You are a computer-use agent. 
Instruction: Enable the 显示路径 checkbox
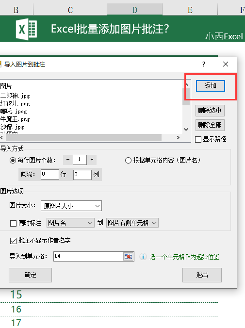[198, 139]
